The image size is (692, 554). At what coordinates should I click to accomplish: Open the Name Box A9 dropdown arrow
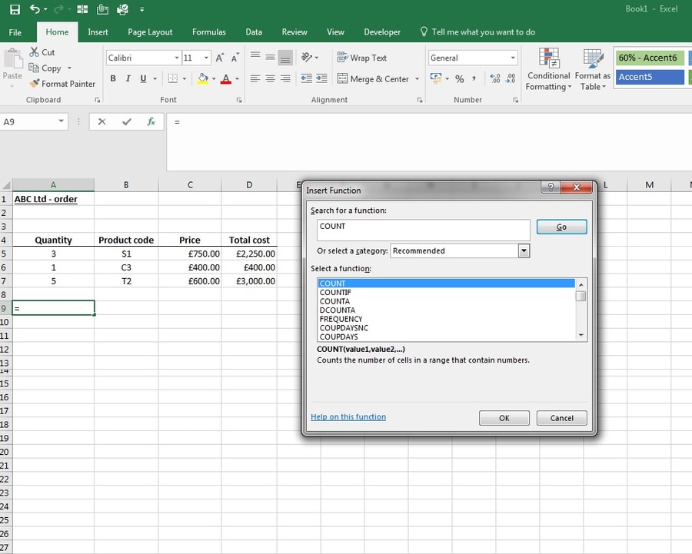(x=61, y=121)
